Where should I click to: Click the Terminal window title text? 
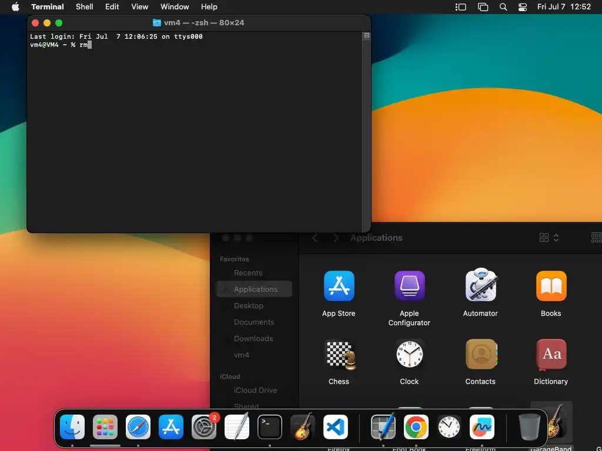[204, 23]
